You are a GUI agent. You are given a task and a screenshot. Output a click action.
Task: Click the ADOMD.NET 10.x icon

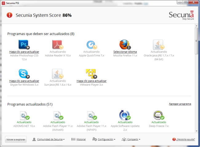(x=24, y=115)
